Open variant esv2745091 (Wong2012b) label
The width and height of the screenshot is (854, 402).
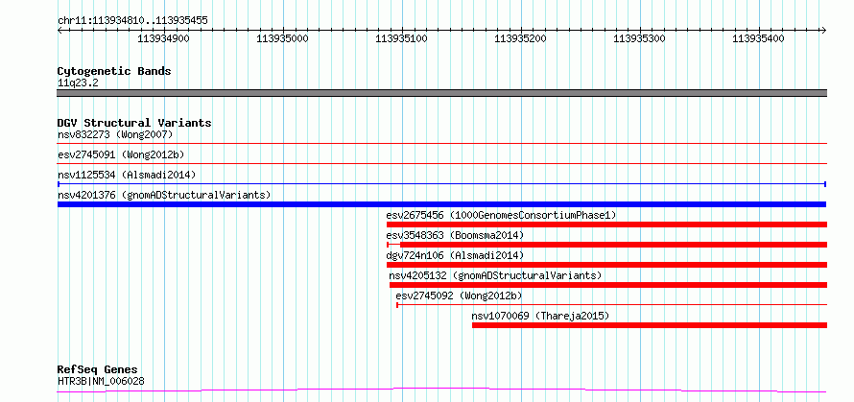click(121, 154)
